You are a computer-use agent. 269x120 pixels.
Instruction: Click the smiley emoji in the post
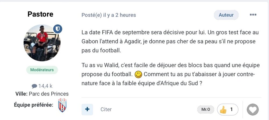[x=138, y=73]
